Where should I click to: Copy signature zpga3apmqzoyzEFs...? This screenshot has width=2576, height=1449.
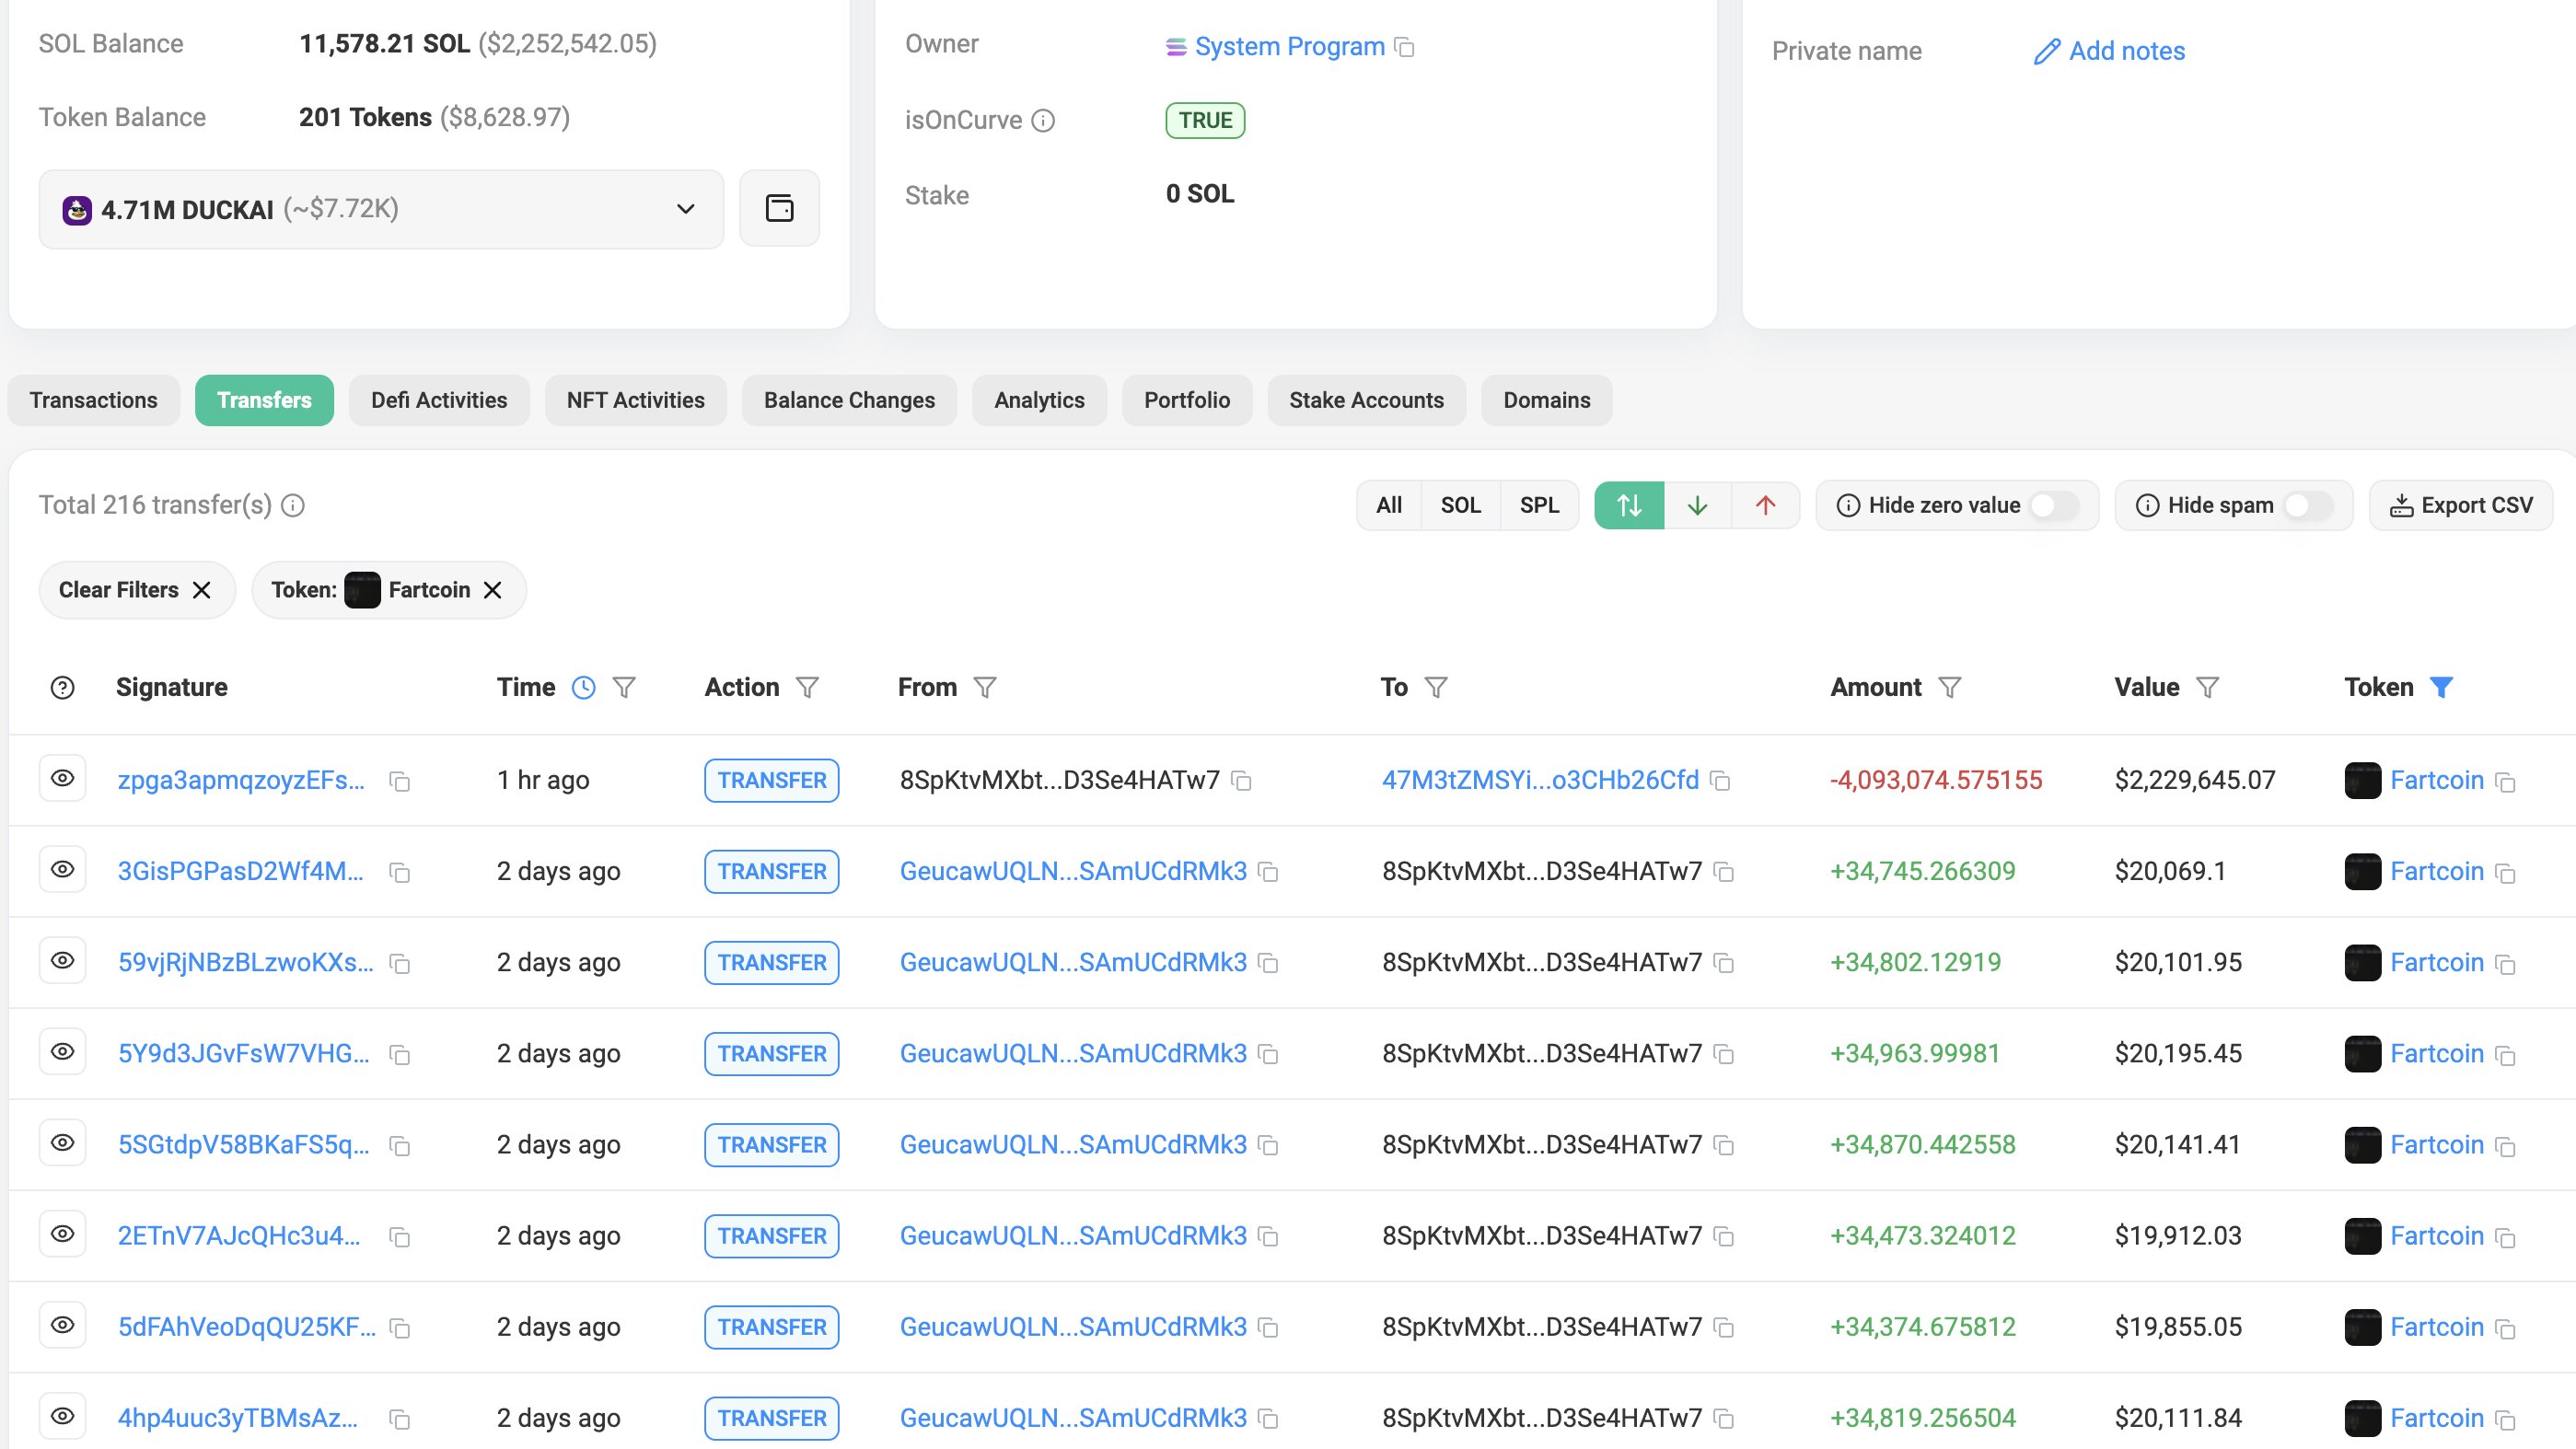tap(400, 781)
